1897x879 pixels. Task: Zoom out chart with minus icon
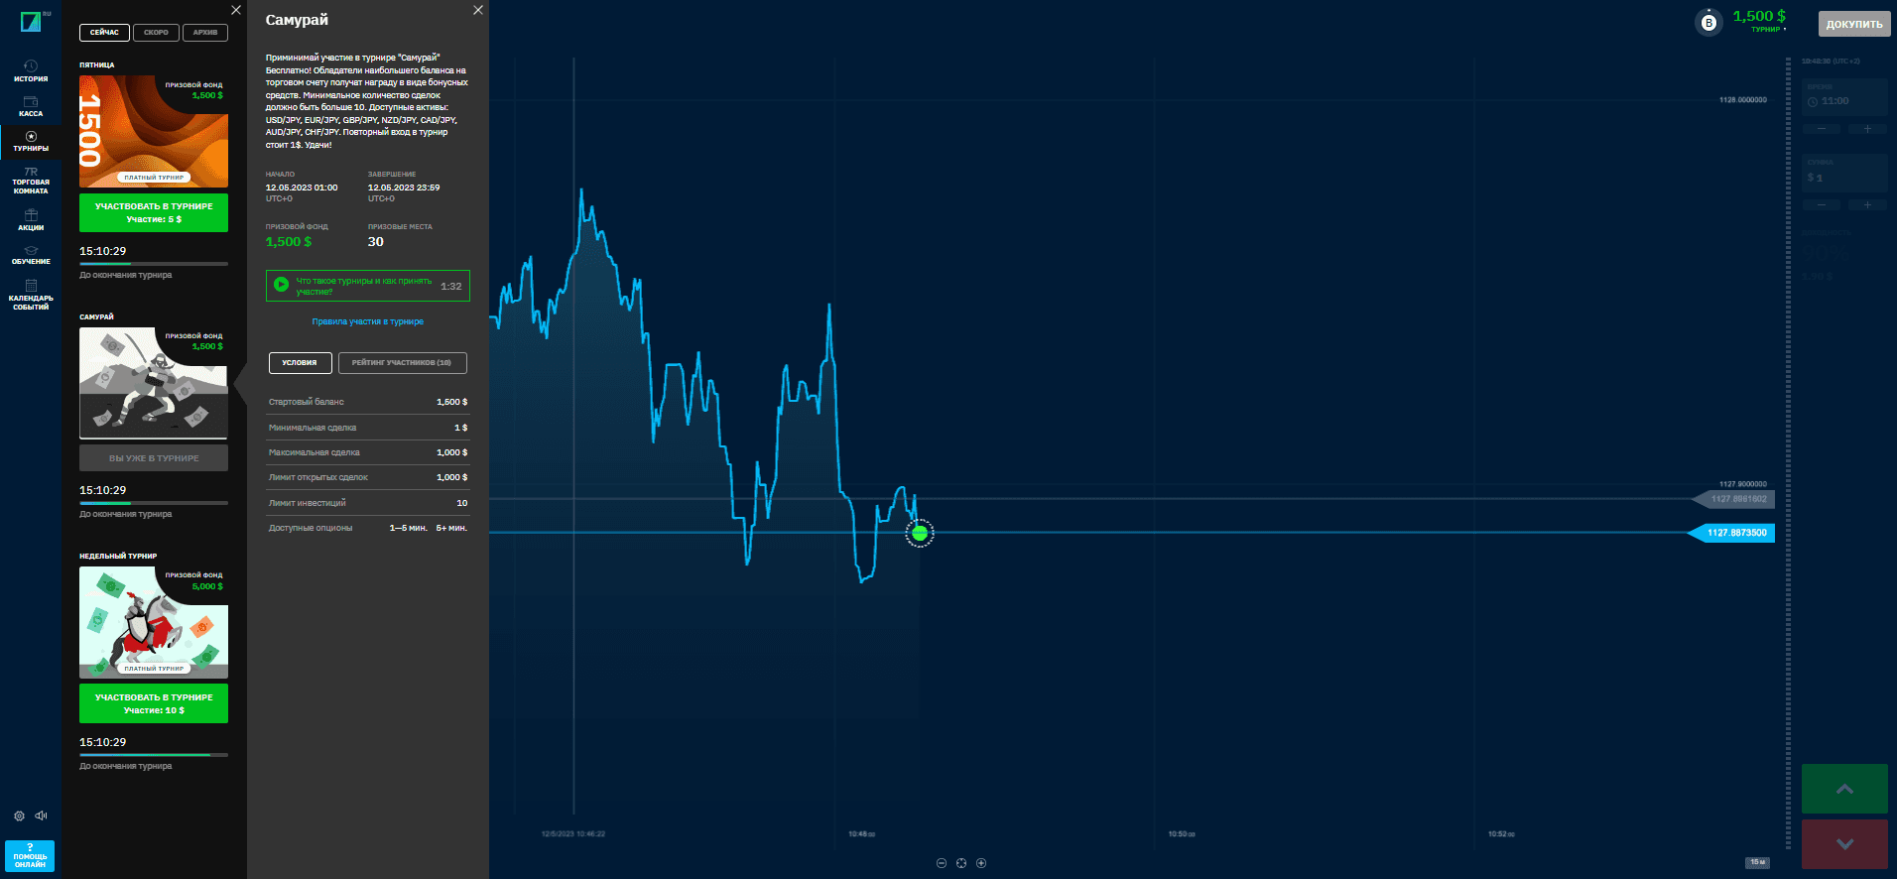tap(942, 863)
